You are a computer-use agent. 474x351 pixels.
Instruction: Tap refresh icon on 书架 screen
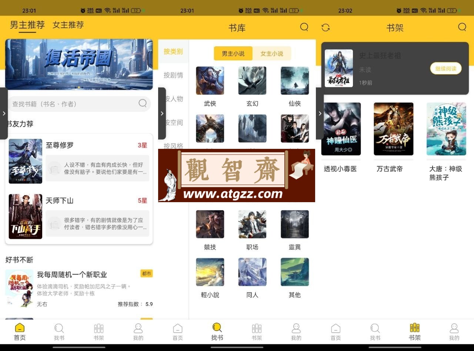[326, 27]
